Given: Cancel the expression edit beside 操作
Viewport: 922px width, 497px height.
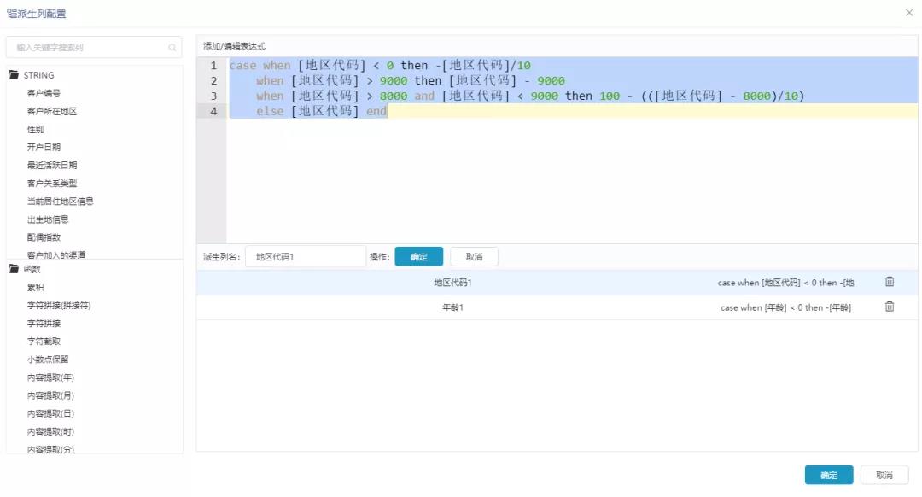Looking at the screenshot, I should (x=474, y=257).
